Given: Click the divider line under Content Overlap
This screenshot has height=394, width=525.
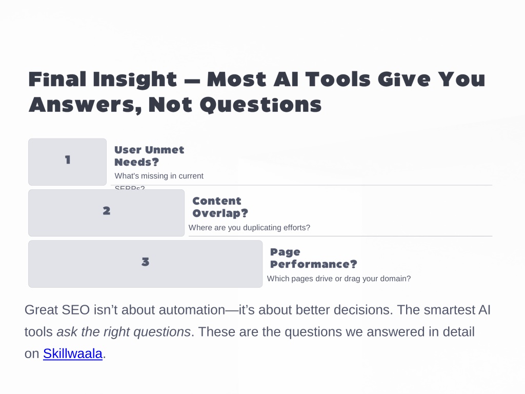Looking at the screenshot, I should pyautogui.click(x=340, y=236).
